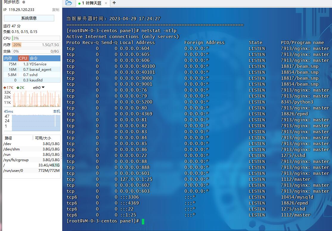Viewport: 332px width, 231px height.
Task: Open the 系统信息 button
Action: click(x=29, y=18)
